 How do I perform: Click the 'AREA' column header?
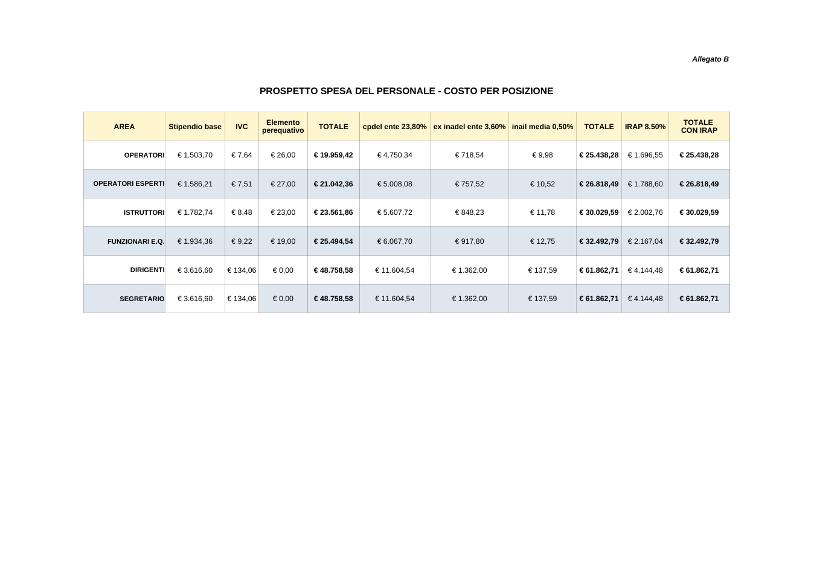[124, 127]
